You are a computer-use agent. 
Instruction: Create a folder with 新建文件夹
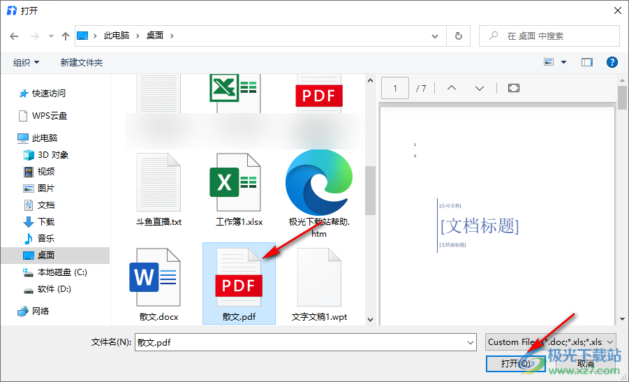tap(82, 62)
